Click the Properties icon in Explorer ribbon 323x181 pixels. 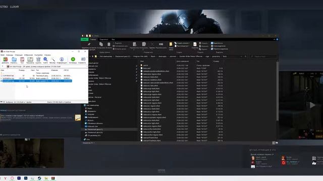coord(195,44)
